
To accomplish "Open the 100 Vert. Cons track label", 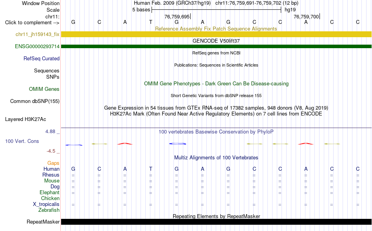I will pos(22,141).
